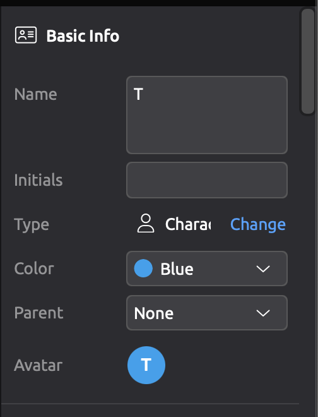
Task: Click the Parent field label
Action: 38,313
